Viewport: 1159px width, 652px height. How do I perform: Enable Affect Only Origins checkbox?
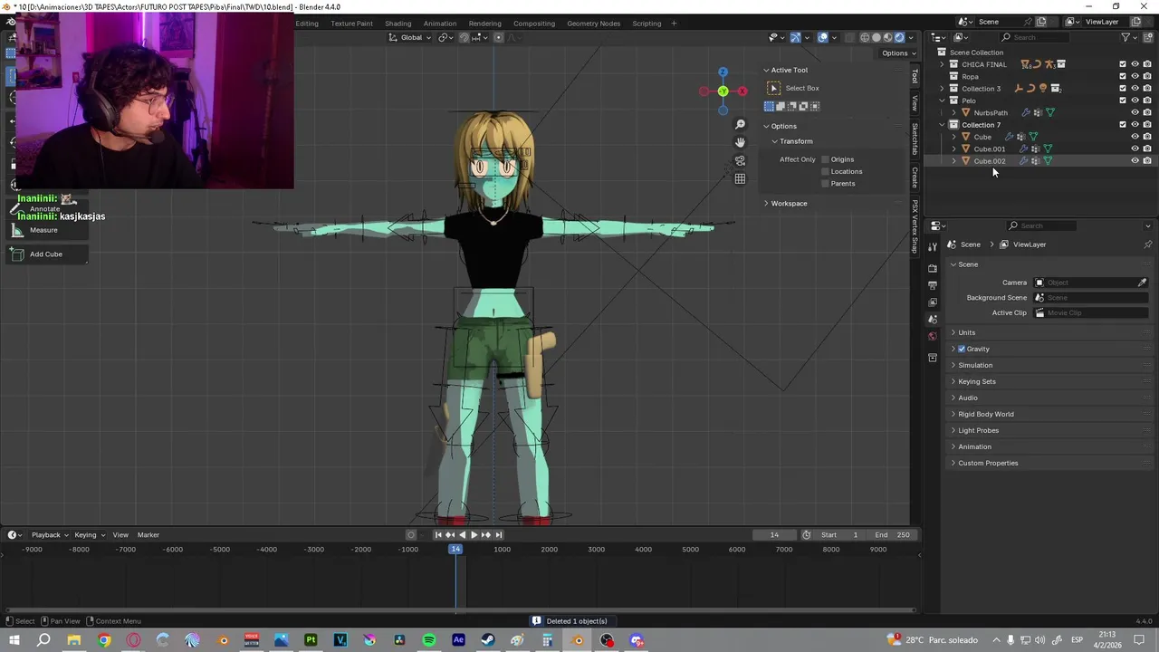(x=825, y=159)
